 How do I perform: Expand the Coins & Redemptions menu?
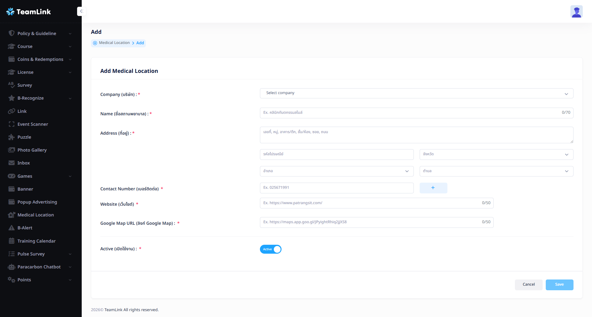(40, 59)
